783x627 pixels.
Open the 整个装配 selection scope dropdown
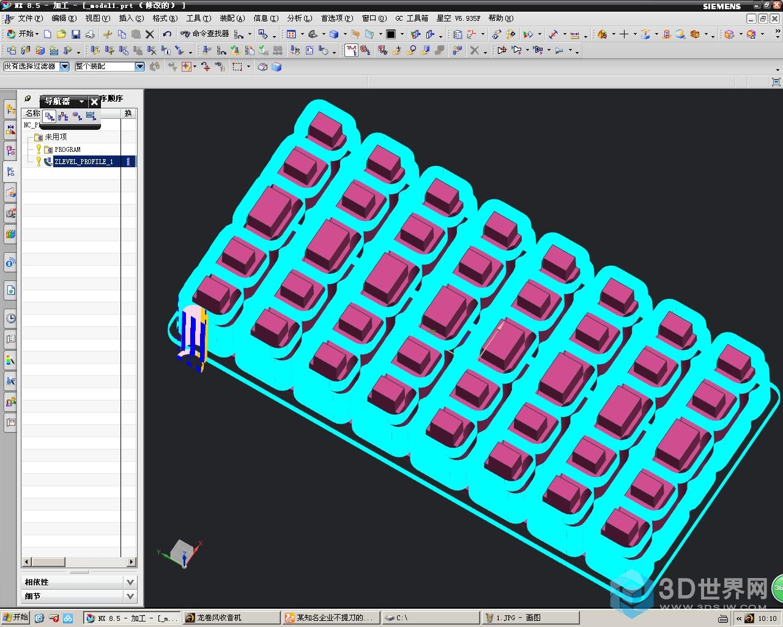point(139,66)
